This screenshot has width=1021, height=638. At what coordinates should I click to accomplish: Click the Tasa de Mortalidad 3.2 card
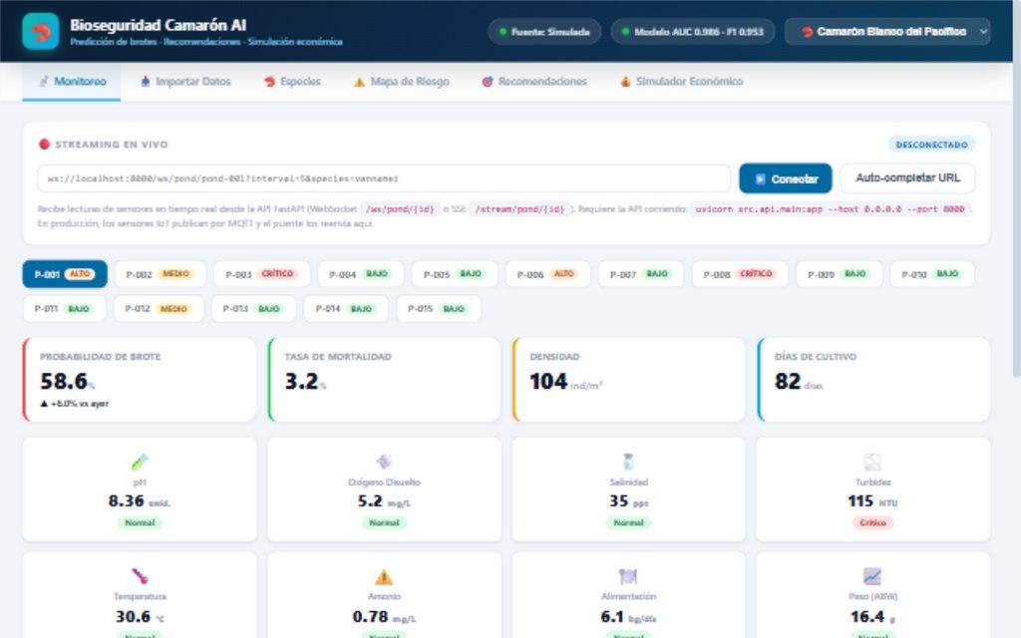[x=384, y=380]
